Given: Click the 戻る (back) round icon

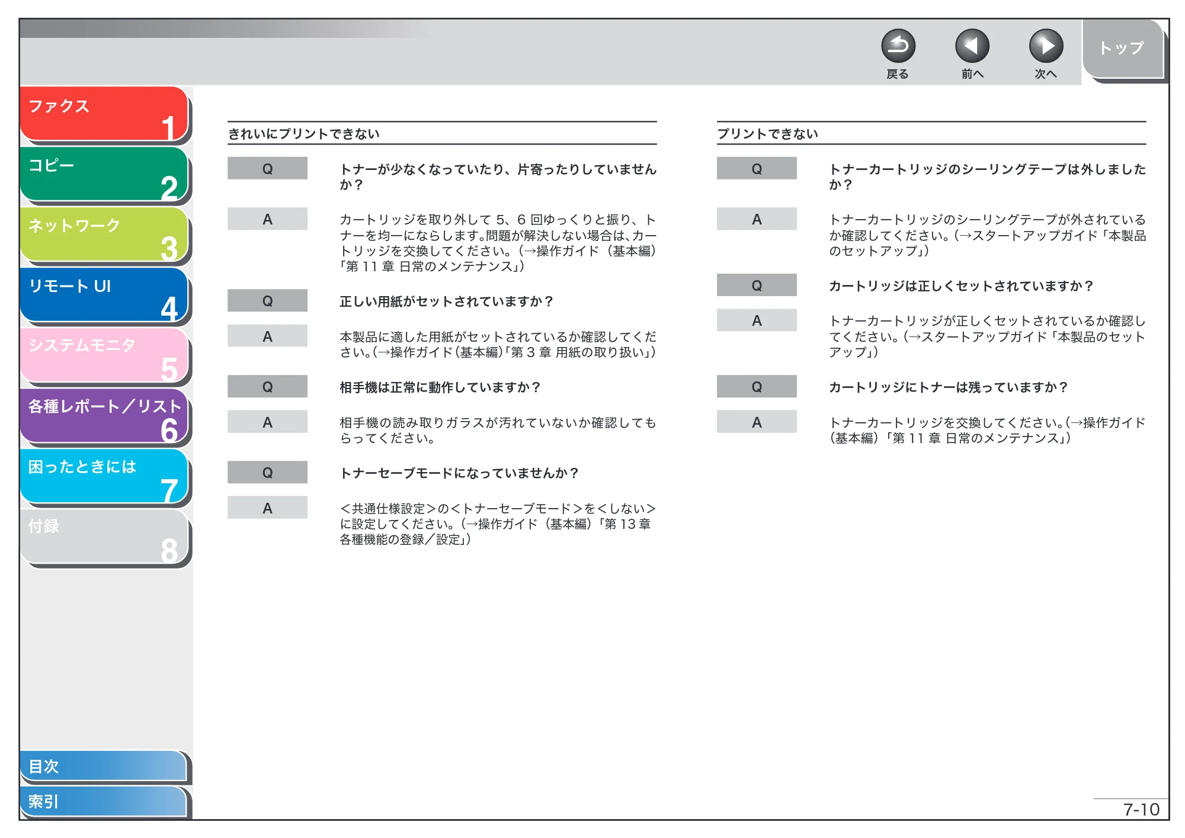Looking at the screenshot, I should coord(898,46).
